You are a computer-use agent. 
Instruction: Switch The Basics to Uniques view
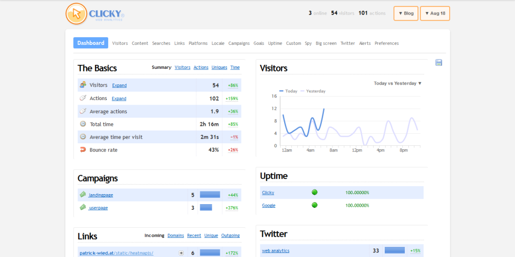219,67
